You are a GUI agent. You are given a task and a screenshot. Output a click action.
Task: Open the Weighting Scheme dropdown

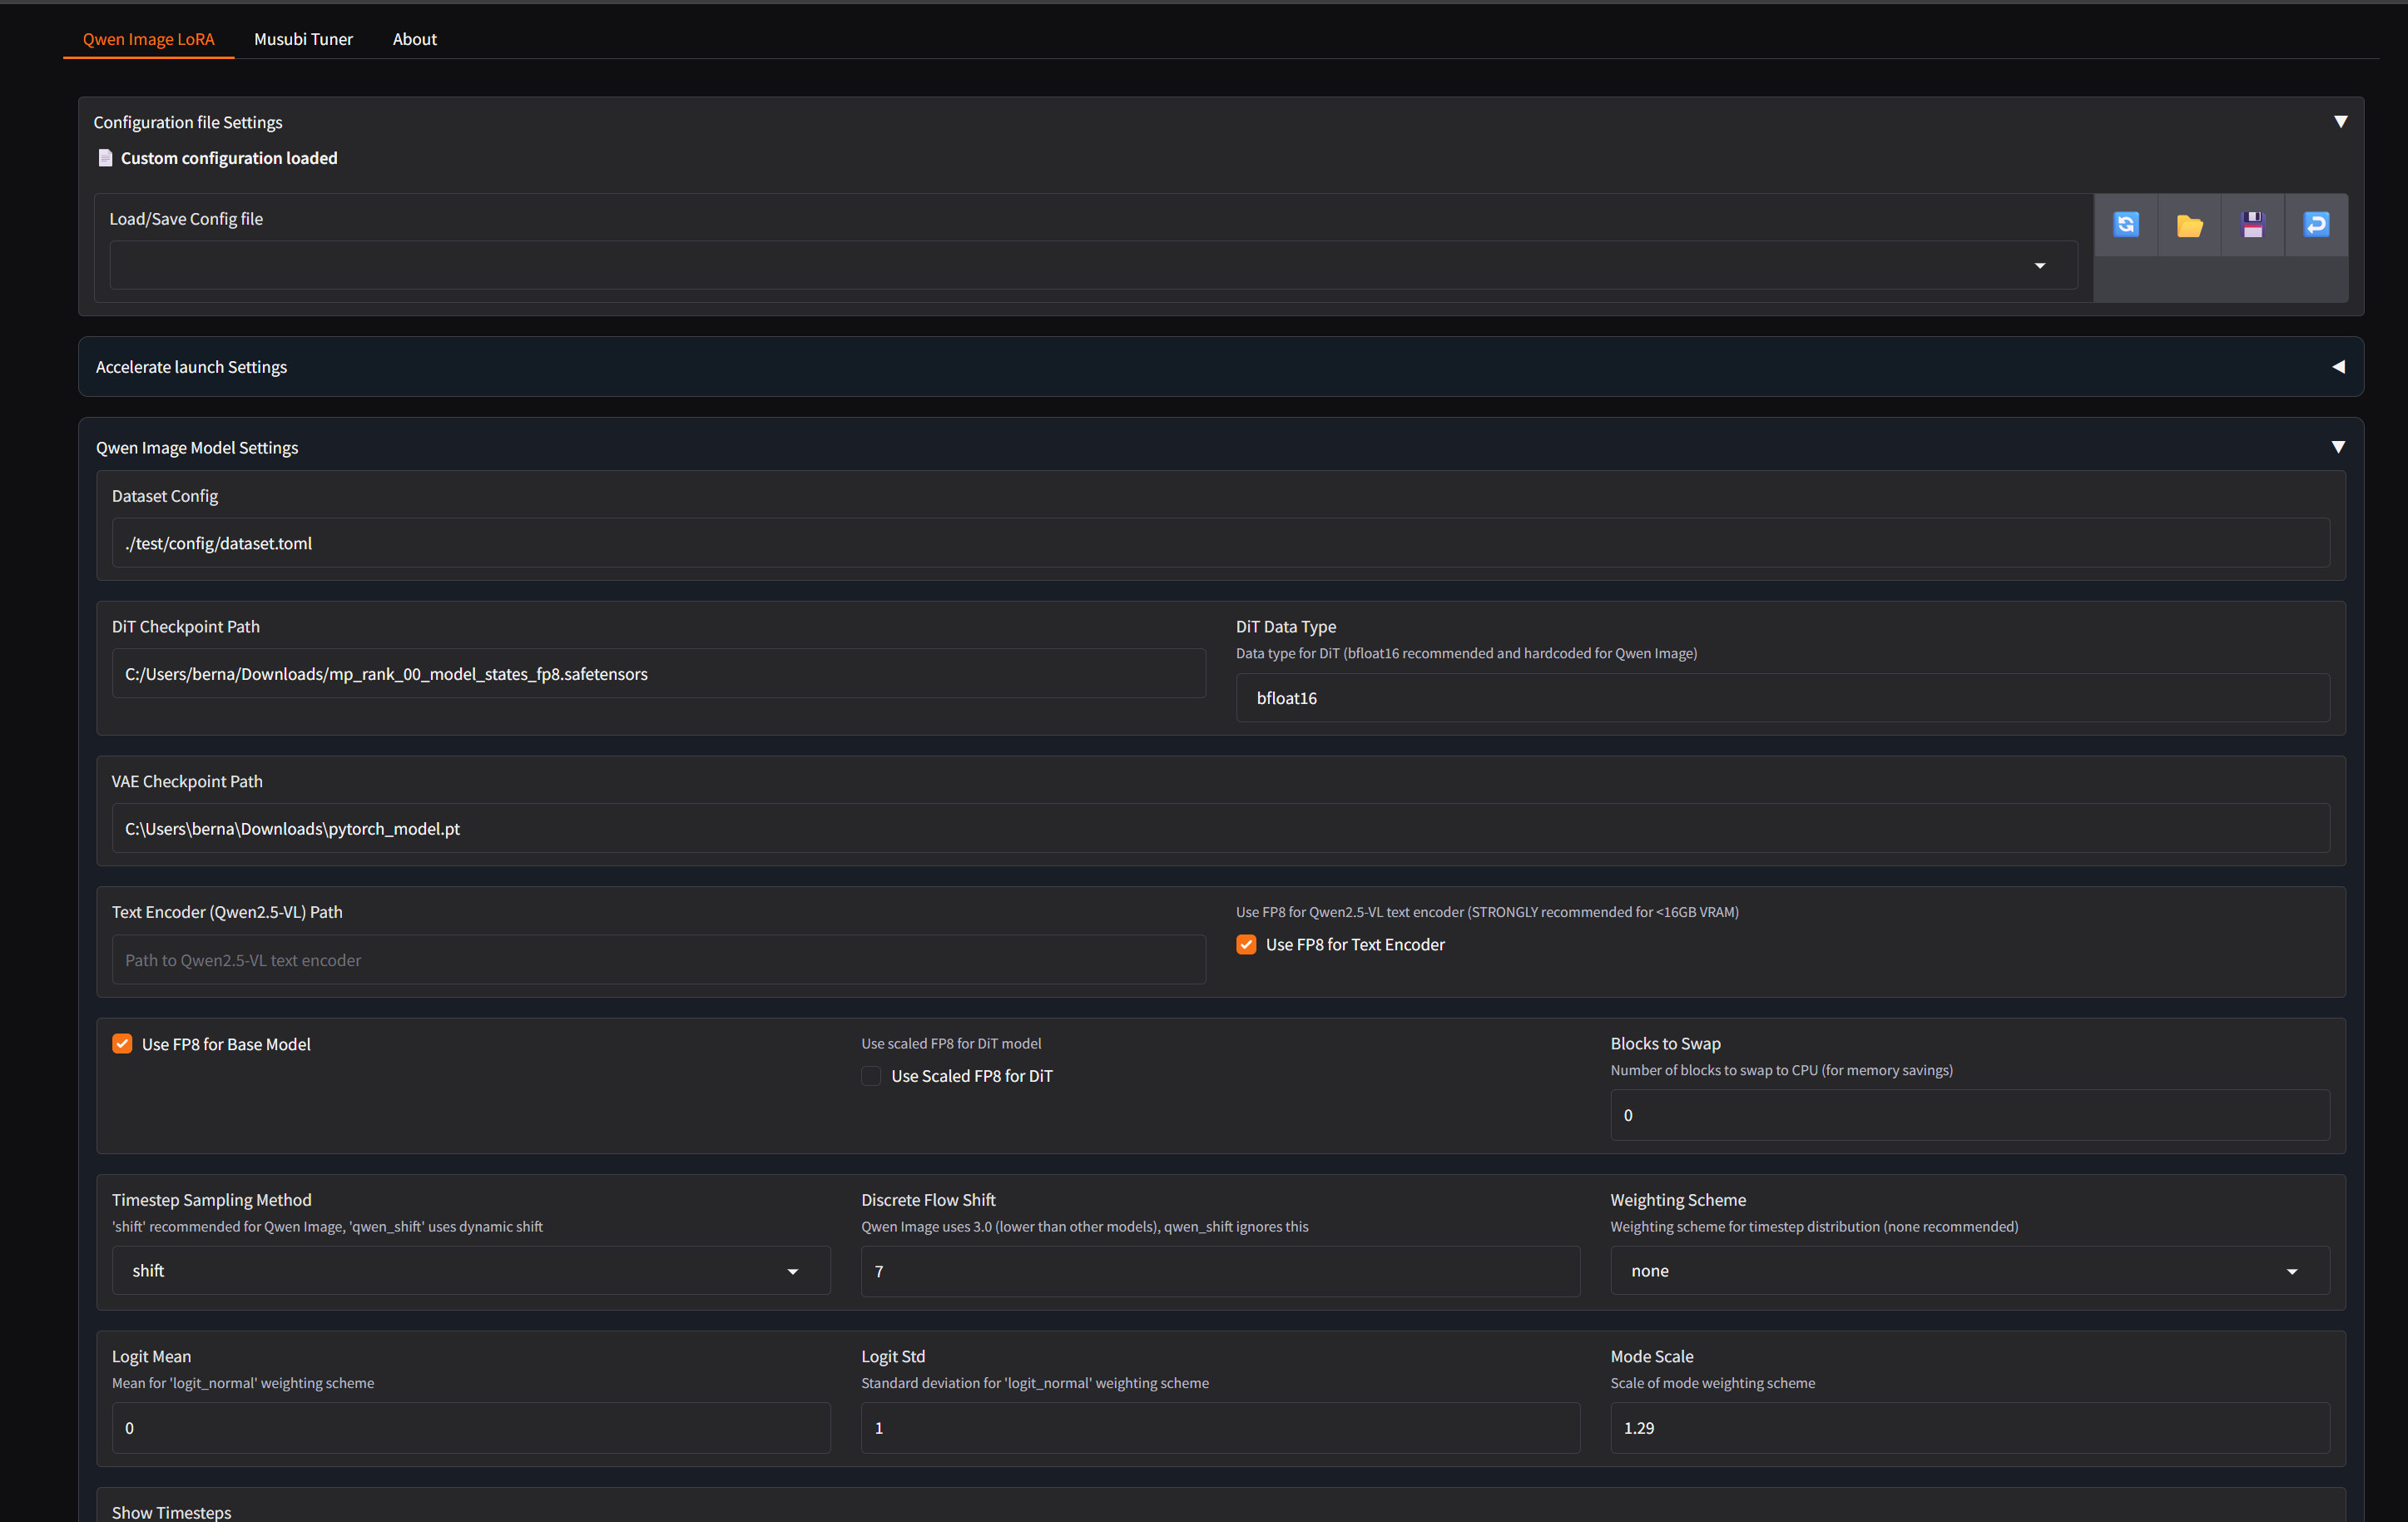pyautogui.click(x=2291, y=1271)
